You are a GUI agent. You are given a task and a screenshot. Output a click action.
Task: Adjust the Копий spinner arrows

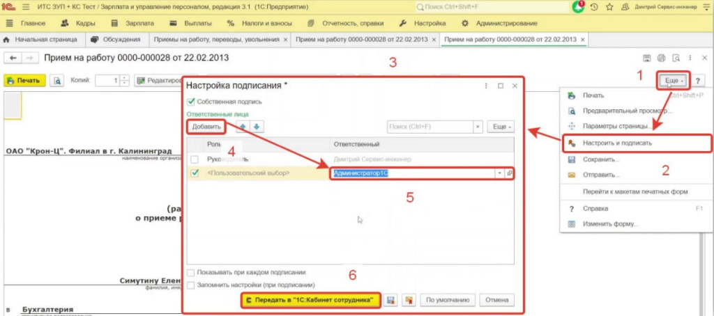click(x=126, y=81)
